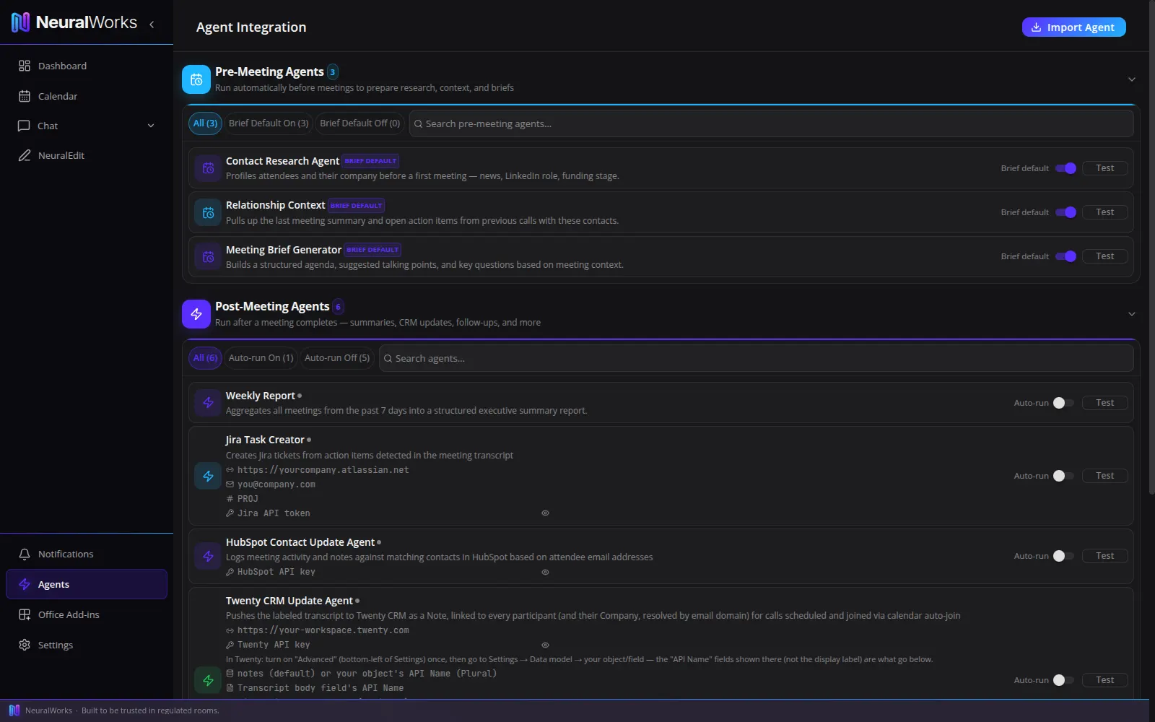The height and width of the screenshot is (722, 1155).
Task: Test the Meeting Brief Generator
Action: tap(1104, 256)
